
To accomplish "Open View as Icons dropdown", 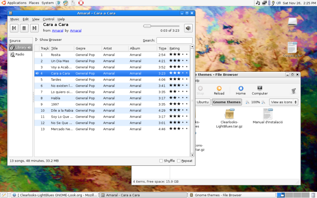I will pos(284,102).
